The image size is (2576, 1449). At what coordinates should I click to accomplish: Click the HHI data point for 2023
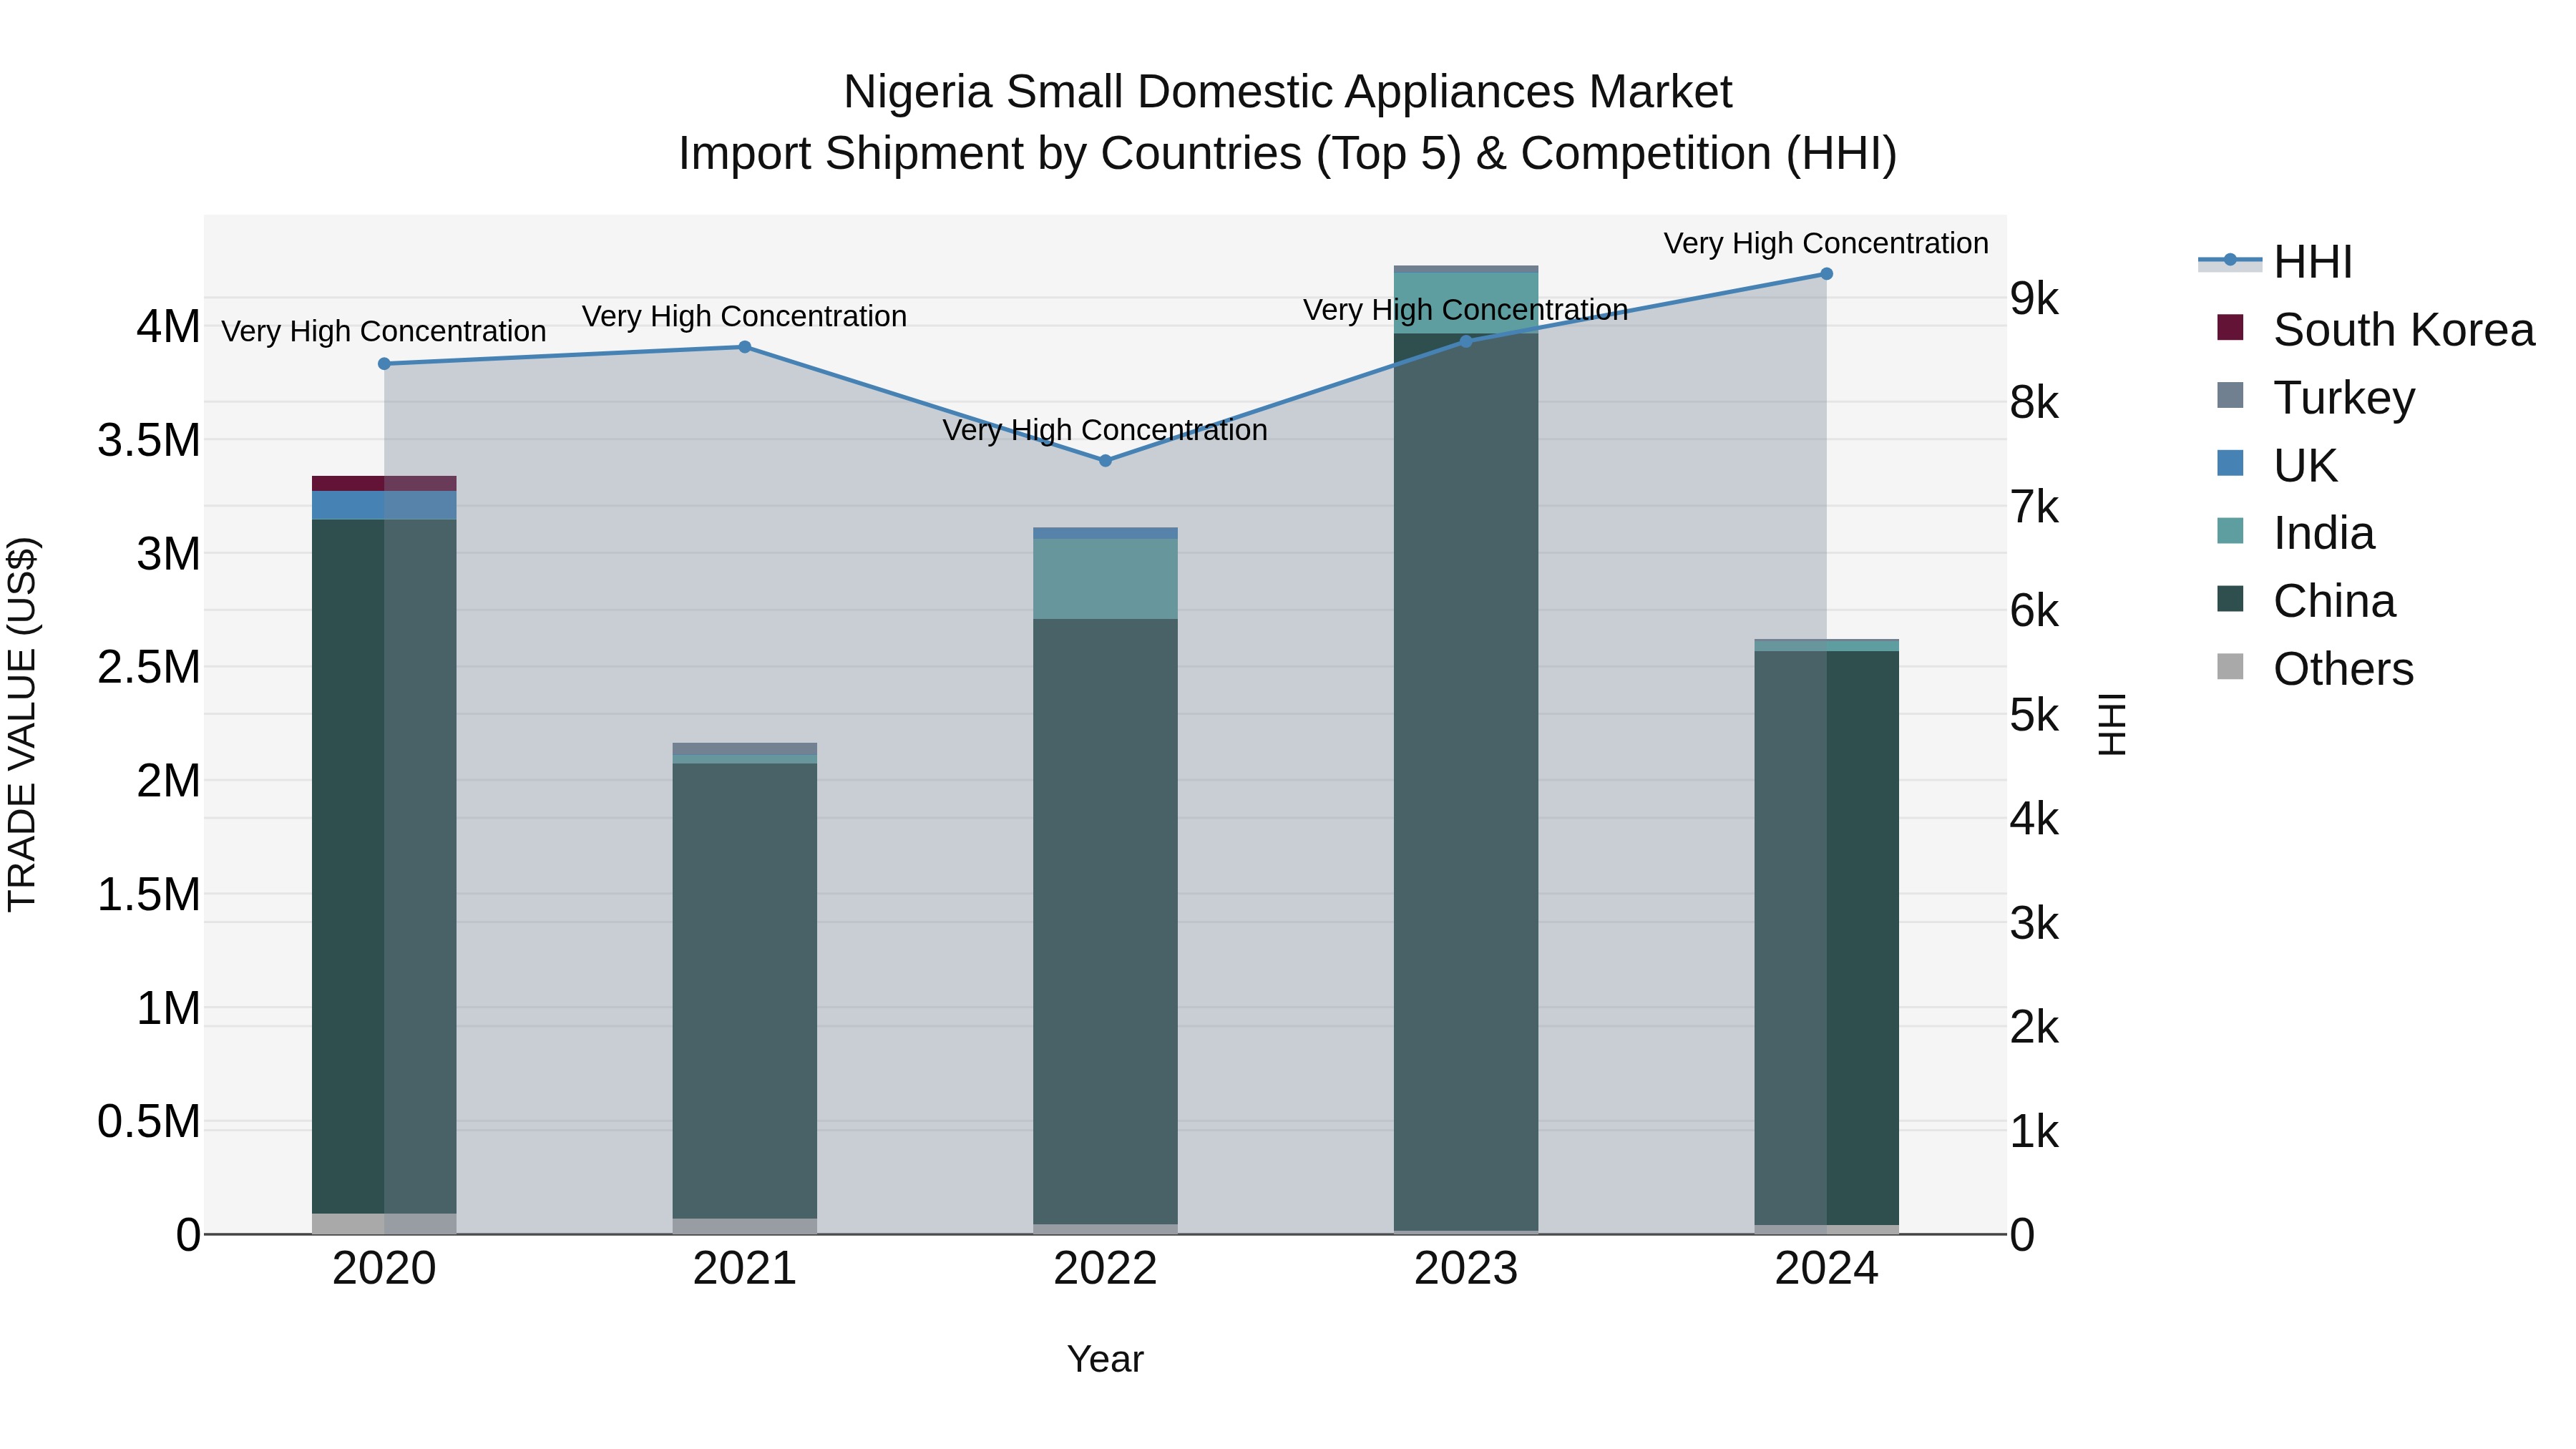click(1466, 341)
